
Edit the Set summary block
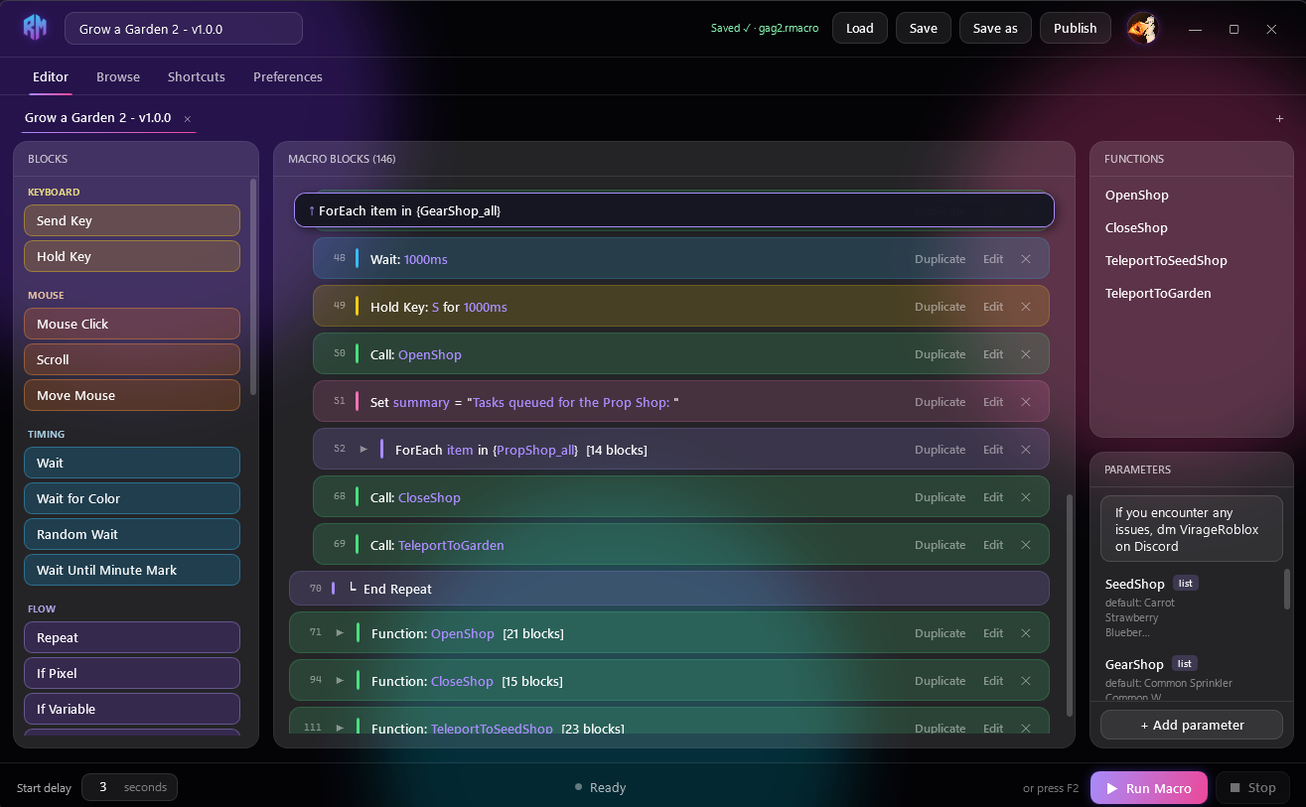pos(993,402)
